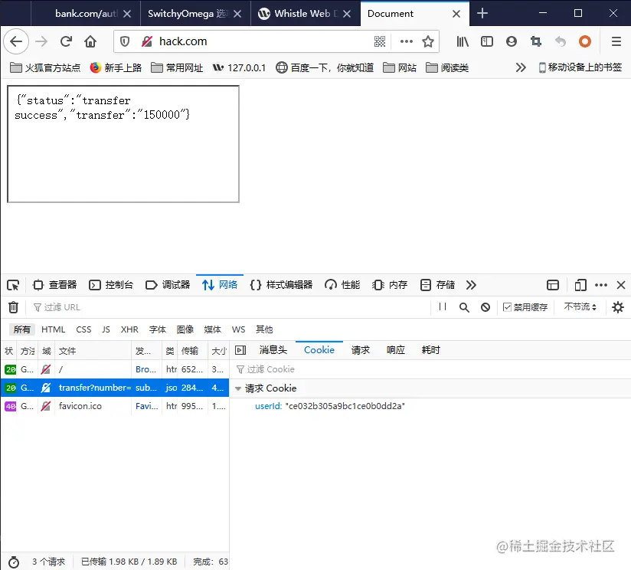Open the network panel settings gear
The width and height of the screenshot is (631, 570).
619,306
